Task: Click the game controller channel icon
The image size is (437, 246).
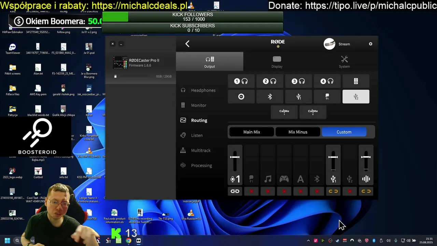Action: (x=284, y=179)
